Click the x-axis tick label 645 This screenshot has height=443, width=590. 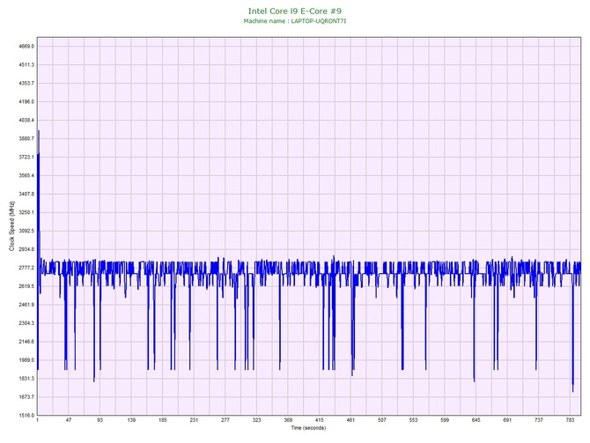coord(476,420)
